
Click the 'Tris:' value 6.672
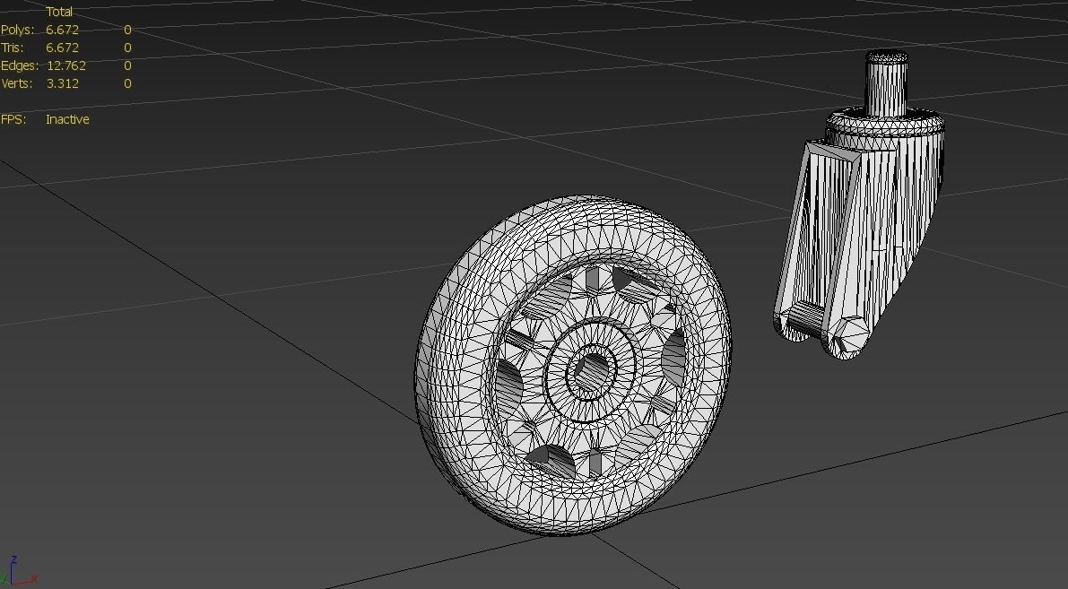click(62, 48)
